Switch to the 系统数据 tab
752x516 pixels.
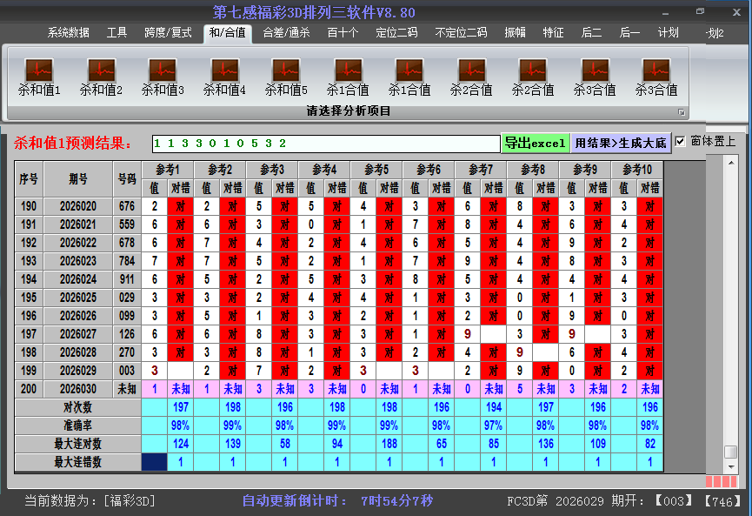click(x=68, y=33)
